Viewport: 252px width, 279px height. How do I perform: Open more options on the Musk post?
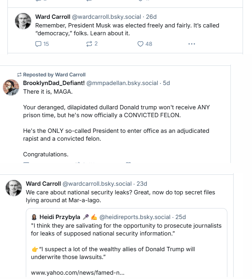[x=191, y=44]
